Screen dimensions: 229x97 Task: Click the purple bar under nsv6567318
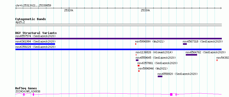coord(185,44)
